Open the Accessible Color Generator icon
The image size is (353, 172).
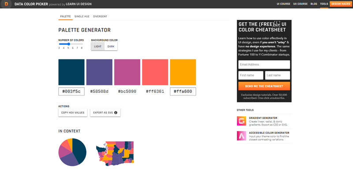coord(241,135)
